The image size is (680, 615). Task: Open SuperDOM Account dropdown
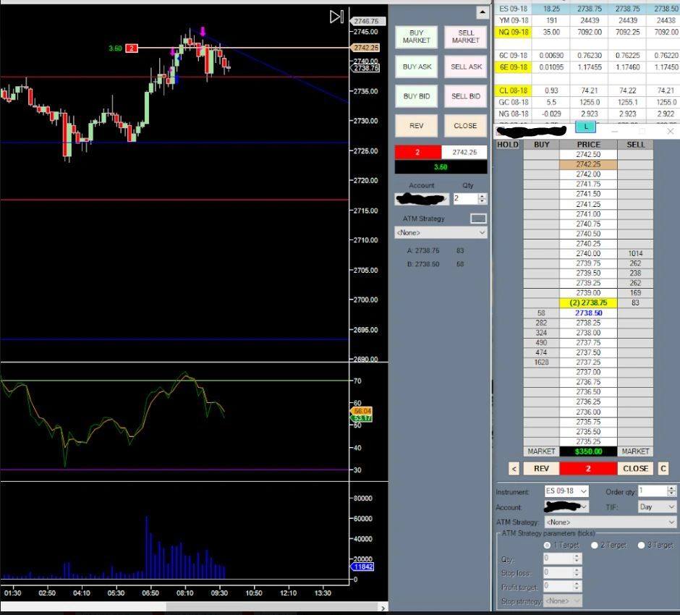(x=566, y=506)
